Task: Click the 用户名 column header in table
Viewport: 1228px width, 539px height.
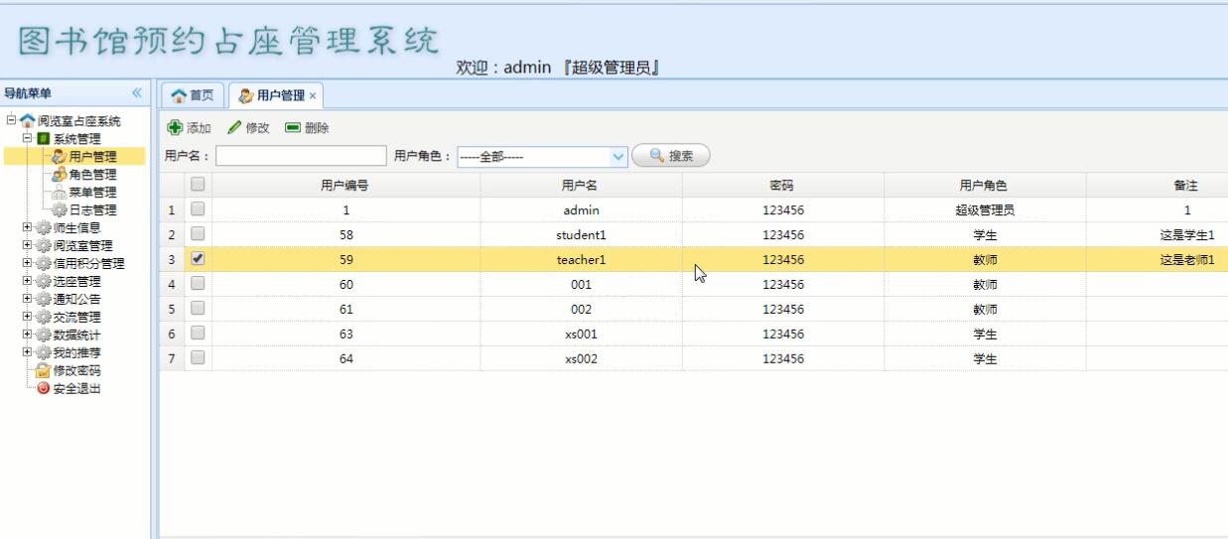Action: coord(582,185)
